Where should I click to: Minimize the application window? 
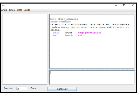click(x=116, y=5)
